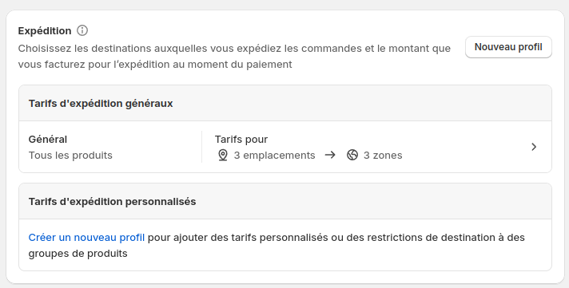Open the Général profile using the chevron arrow
The width and height of the screenshot is (569, 288).
click(x=534, y=147)
